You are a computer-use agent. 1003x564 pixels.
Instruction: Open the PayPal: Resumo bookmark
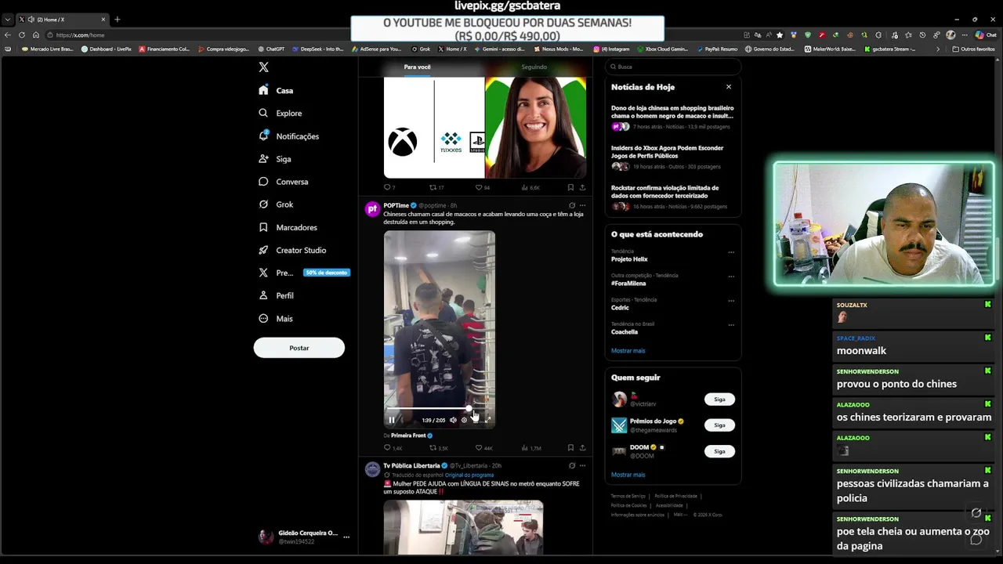(716, 49)
